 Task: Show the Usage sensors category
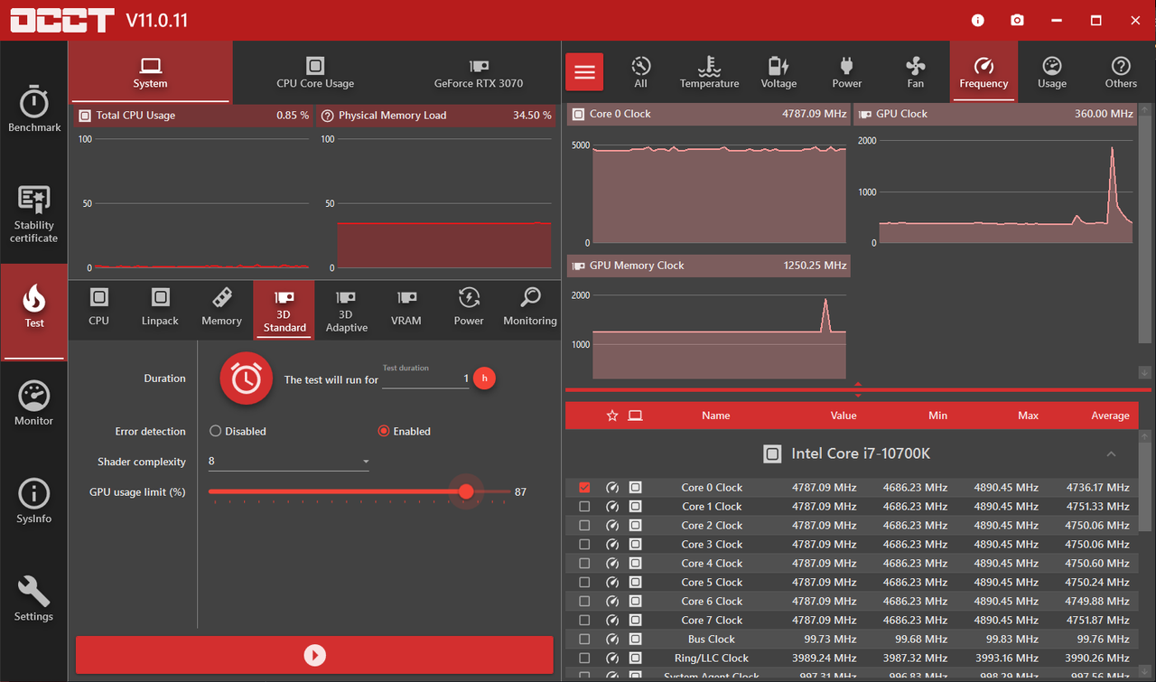[1052, 72]
